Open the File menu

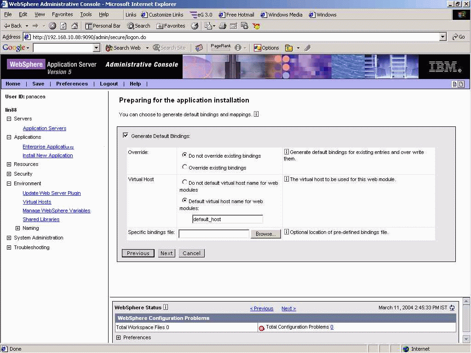(x=8, y=14)
